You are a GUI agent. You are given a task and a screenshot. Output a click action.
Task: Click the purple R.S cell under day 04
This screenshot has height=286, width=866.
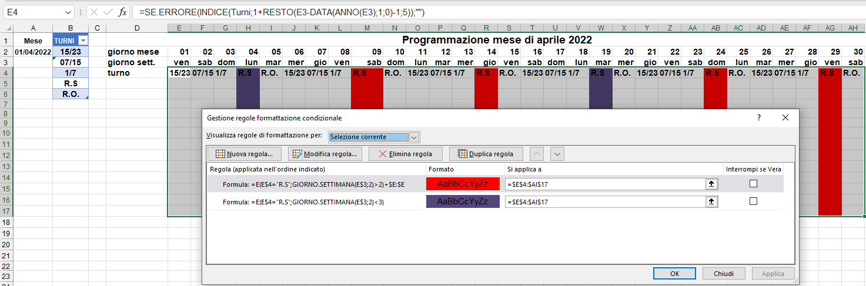pyautogui.click(x=248, y=73)
